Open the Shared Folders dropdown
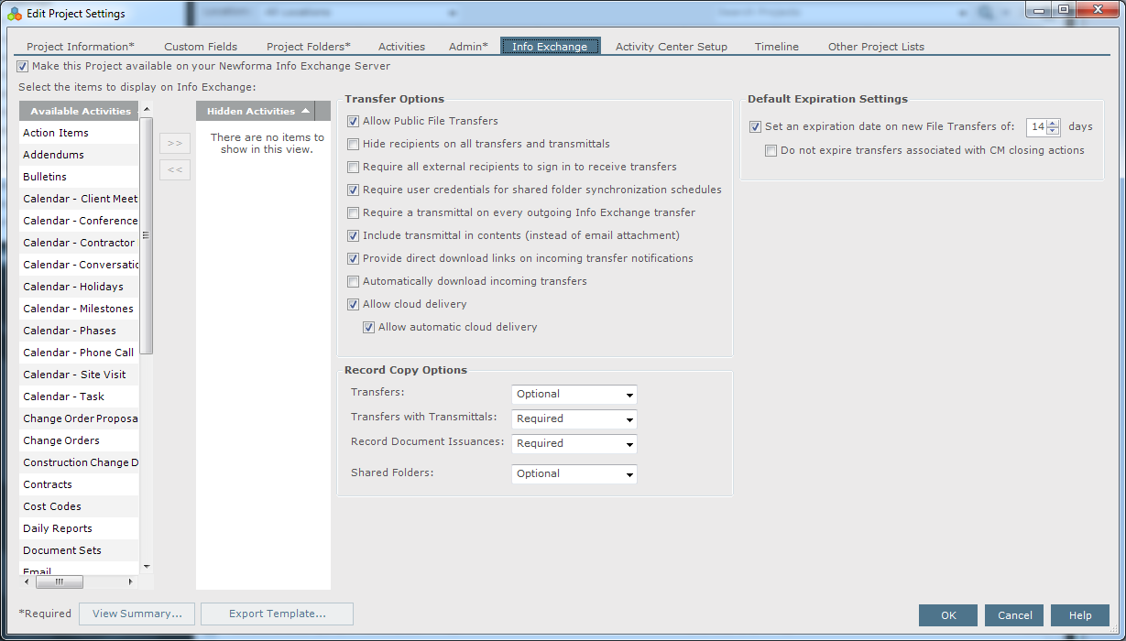The height and width of the screenshot is (641, 1126). 574,474
